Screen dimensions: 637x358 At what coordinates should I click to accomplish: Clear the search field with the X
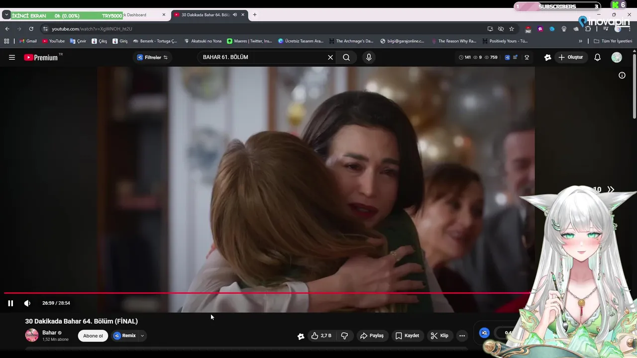coord(330,57)
